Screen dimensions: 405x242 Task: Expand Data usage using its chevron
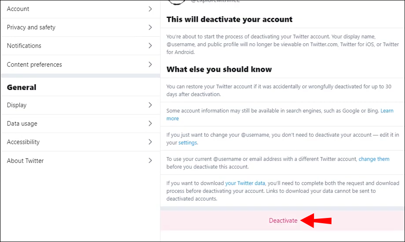pos(150,124)
